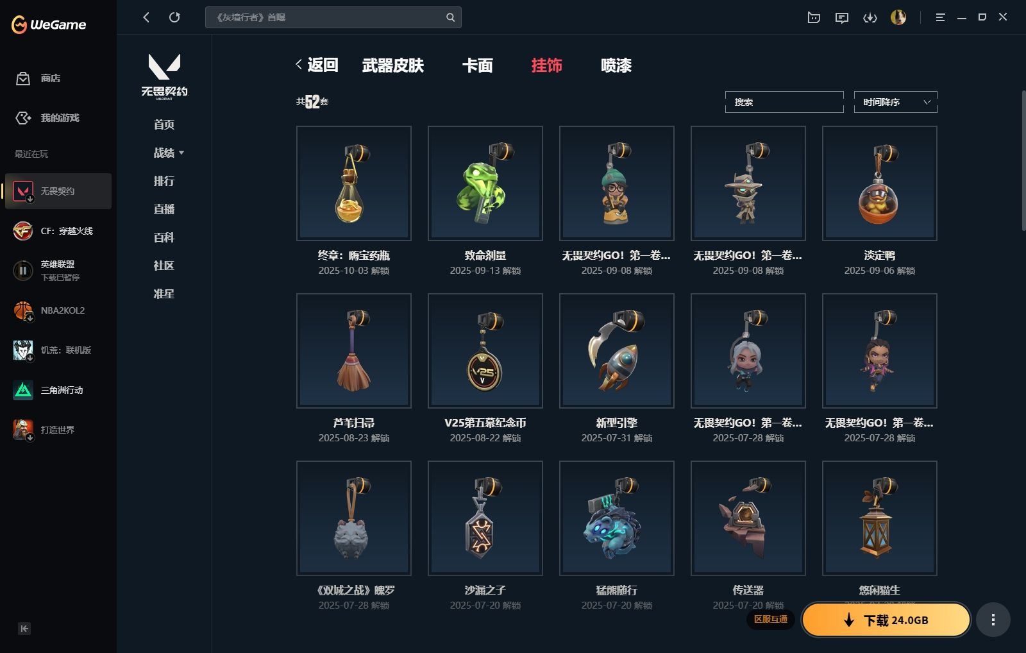
Task: Switch to the 喷漆 tab
Action: 616,65
